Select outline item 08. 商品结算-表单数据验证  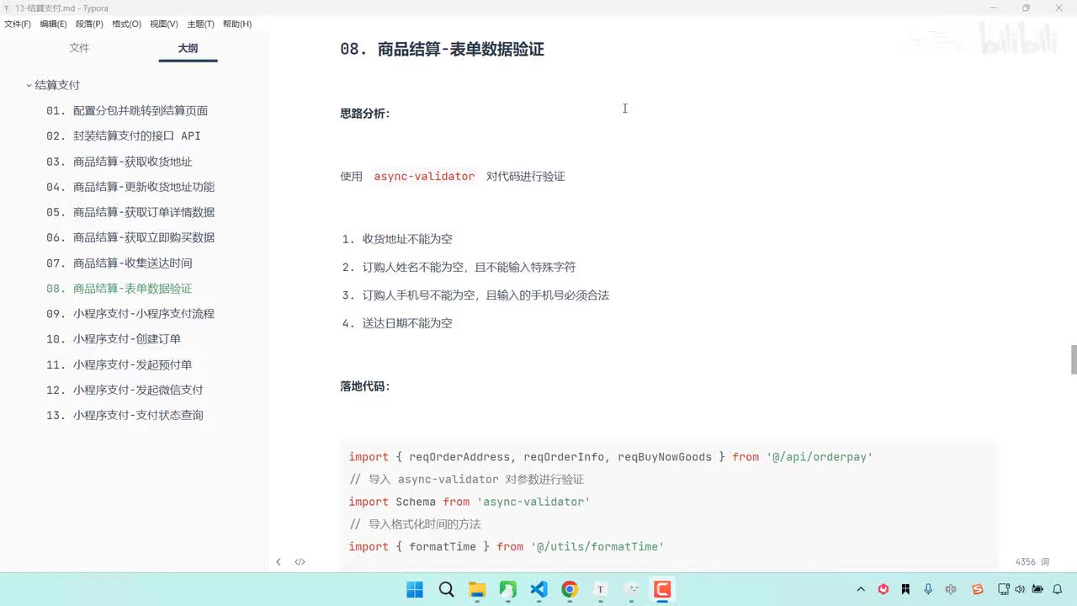[119, 288]
